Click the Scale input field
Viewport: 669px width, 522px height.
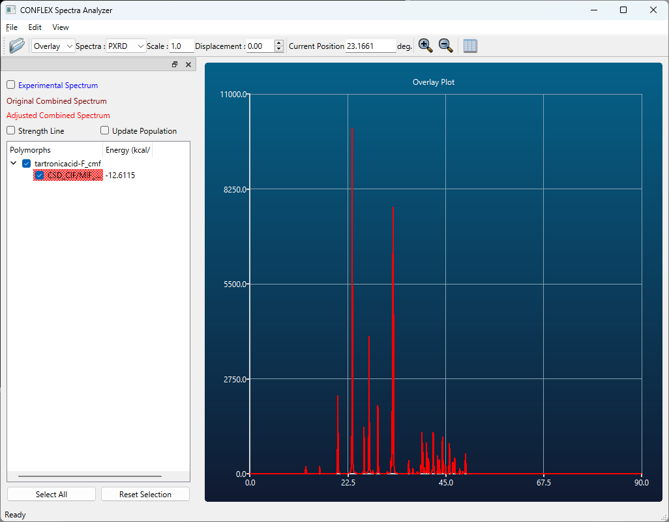point(181,46)
